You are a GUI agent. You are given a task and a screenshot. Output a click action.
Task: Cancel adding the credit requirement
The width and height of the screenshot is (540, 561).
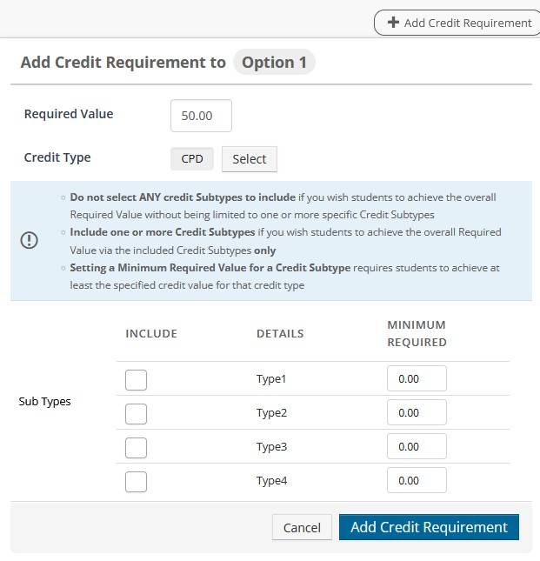tap(302, 527)
